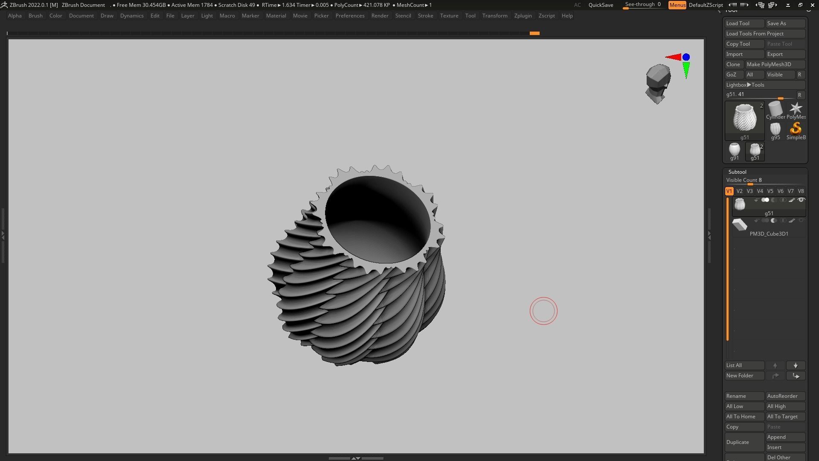This screenshot has height=461, width=819.
Task: Select the Cylinder tool thumbnail
Action: (x=775, y=110)
